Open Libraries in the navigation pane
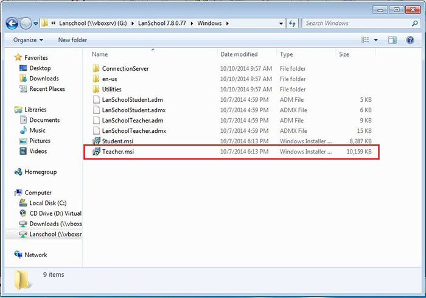This screenshot has height=298, width=426. (35, 110)
